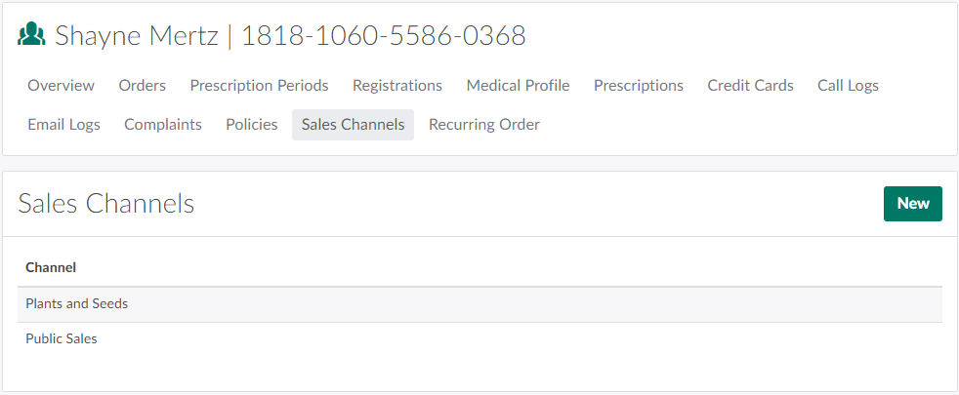
Task: Open the Email Logs tab
Action: pyautogui.click(x=63, y=125)
